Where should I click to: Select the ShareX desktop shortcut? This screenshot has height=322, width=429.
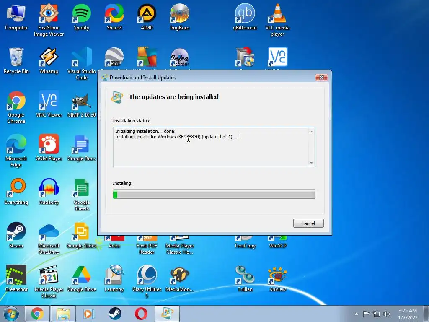click(114, 17)
